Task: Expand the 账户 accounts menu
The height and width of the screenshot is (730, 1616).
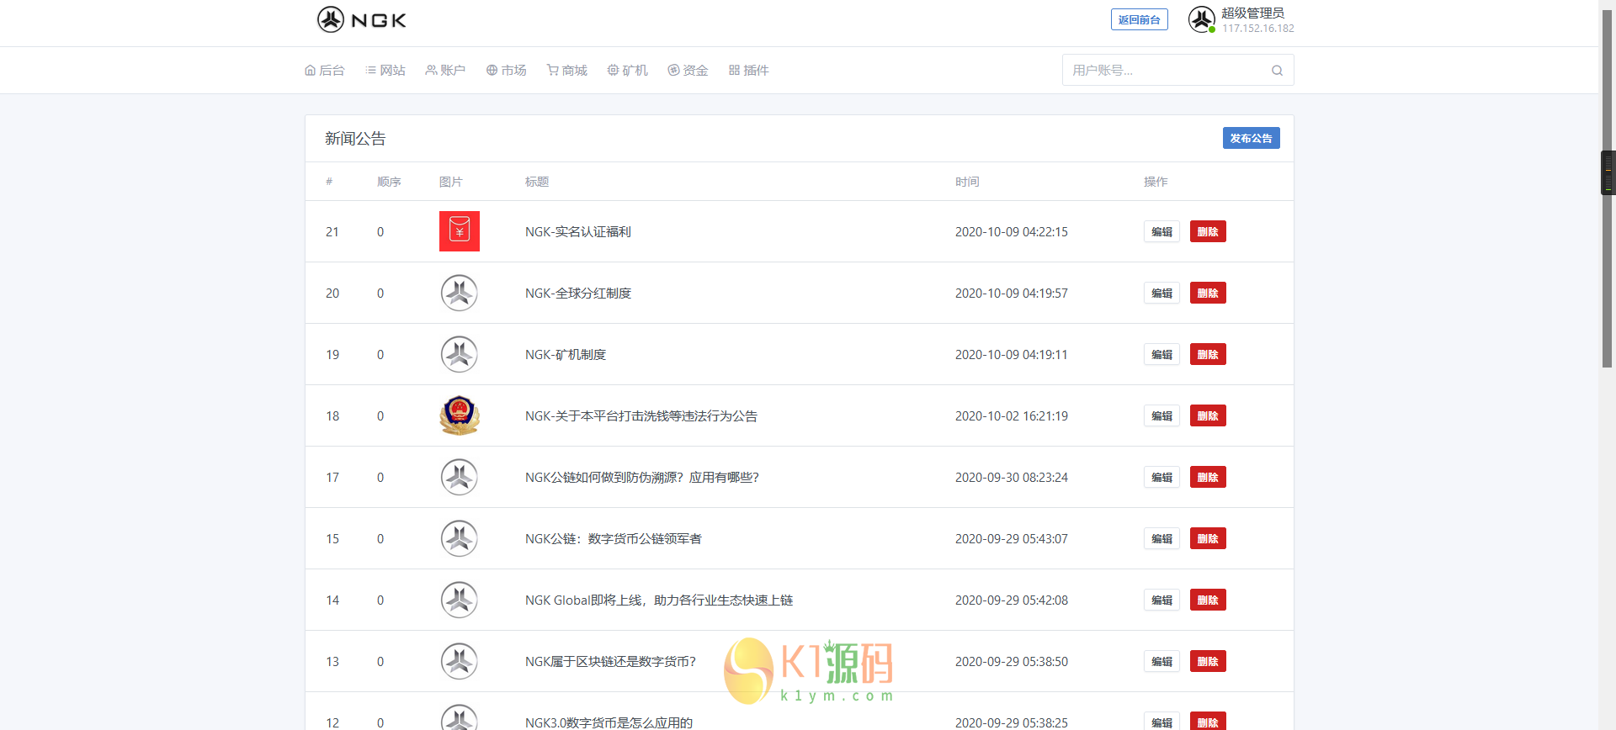Action: (445, 71)
